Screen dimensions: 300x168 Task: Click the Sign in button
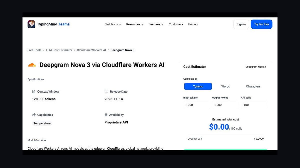coord(241,24)
